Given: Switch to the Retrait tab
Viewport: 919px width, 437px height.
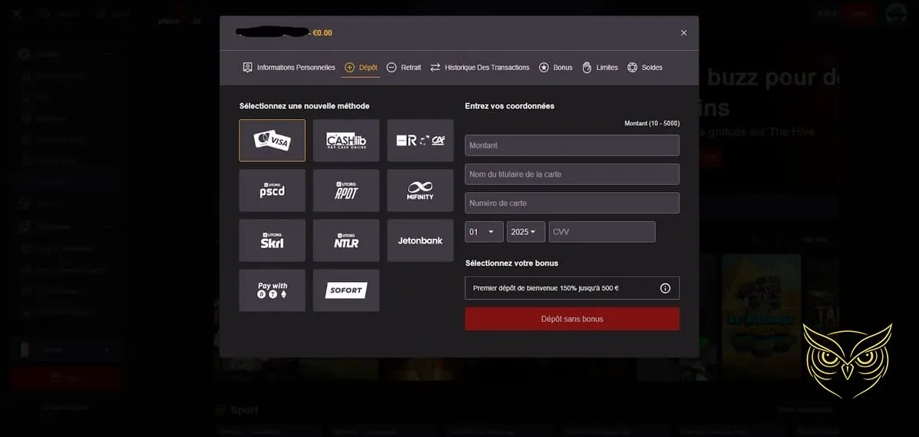Looking at the screenshot, I should click(404, 68).
